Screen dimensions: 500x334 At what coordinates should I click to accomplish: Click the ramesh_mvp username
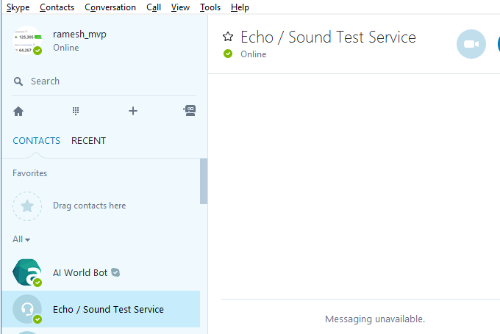pos(79,34)
